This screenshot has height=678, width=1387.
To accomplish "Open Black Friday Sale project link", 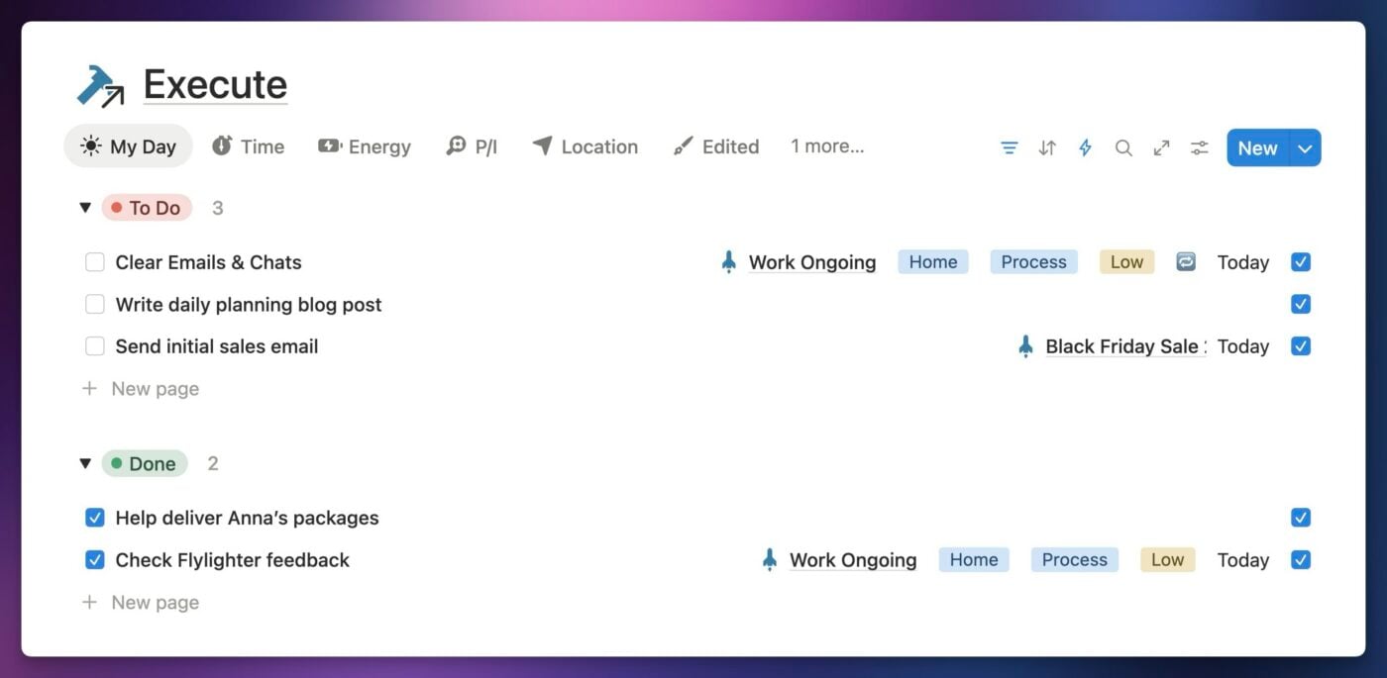I will click(1123, 346).
